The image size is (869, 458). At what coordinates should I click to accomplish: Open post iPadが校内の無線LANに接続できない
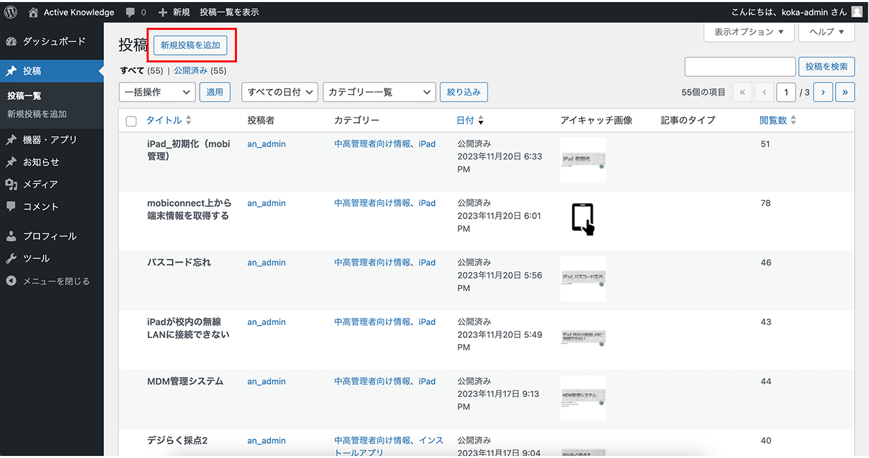pyautogui.click(x=189, y=328)
